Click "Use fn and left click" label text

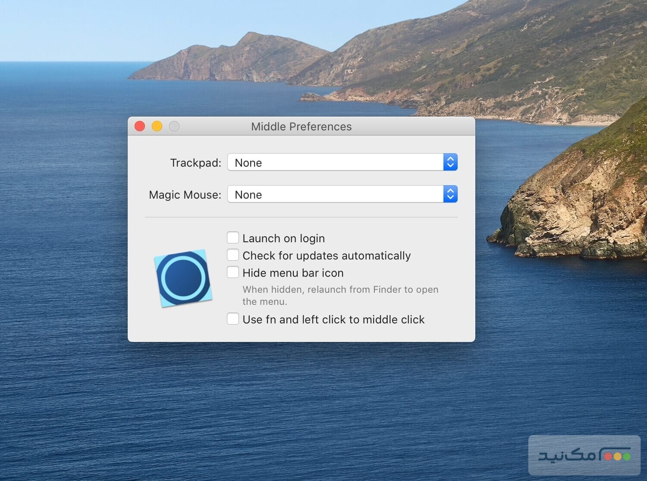click(333, 320)
